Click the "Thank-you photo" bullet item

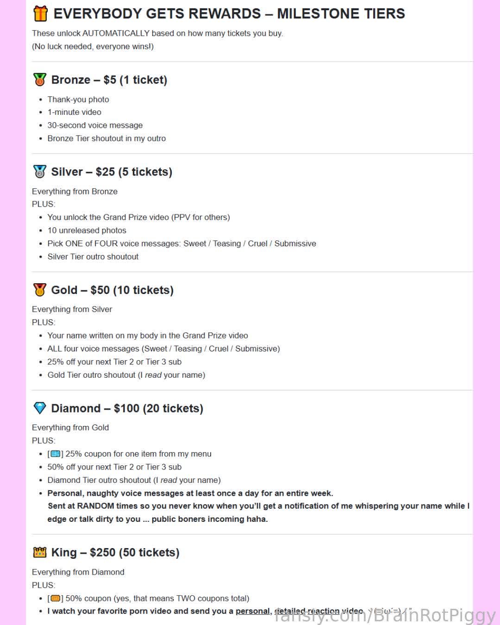tap(78, 99)
